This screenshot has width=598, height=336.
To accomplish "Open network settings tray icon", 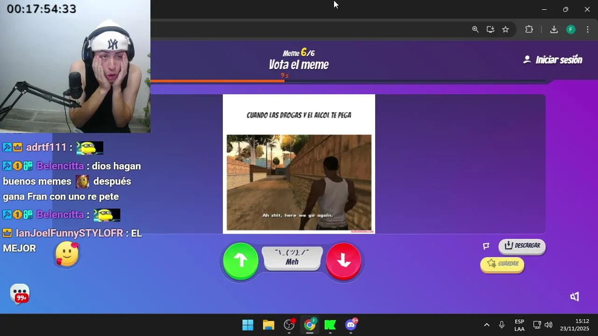I will click(537, 325).
